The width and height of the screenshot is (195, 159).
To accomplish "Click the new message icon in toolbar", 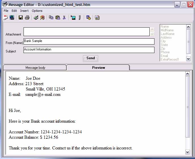I will click(x=5, y=17).
